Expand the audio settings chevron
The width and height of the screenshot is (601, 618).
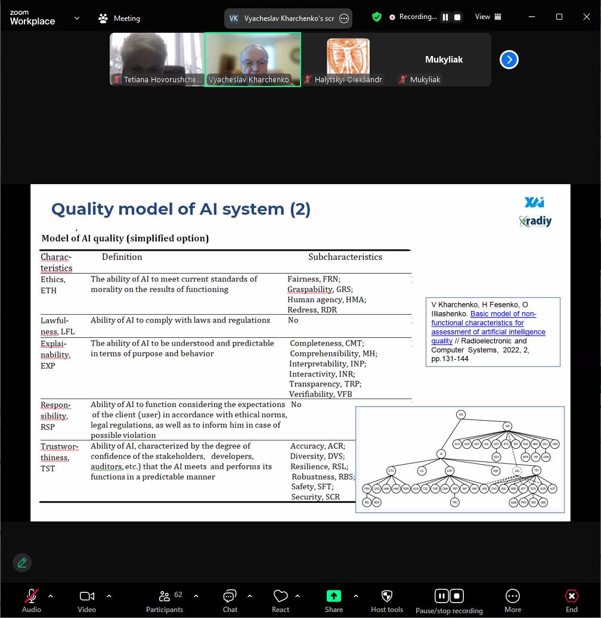pos(51,596)
